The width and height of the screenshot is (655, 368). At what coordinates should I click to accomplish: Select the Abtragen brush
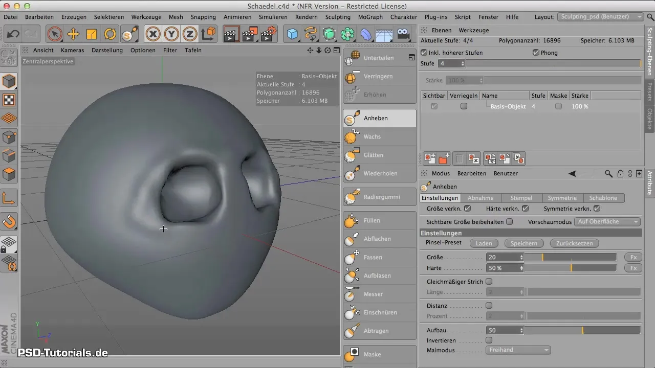click(379, 331)
